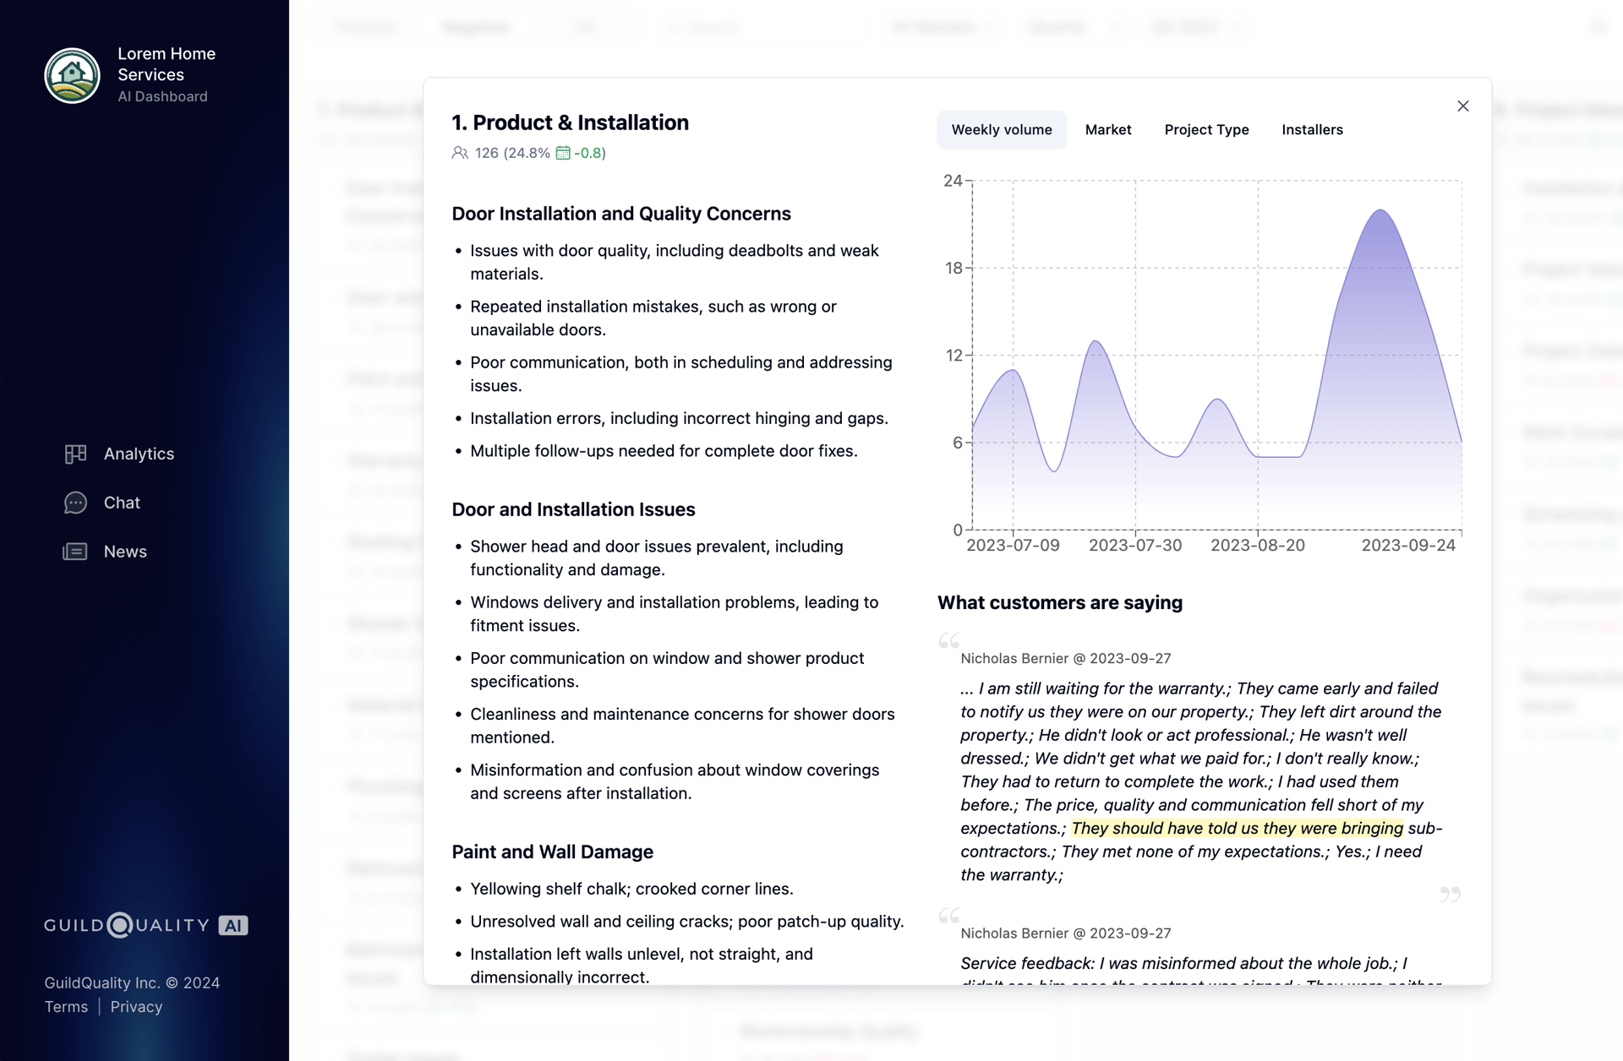Image resolution: width=1623 pixels, height=1061 pixels.
Task: Click the respondents people icon
Action: [460, 153]
